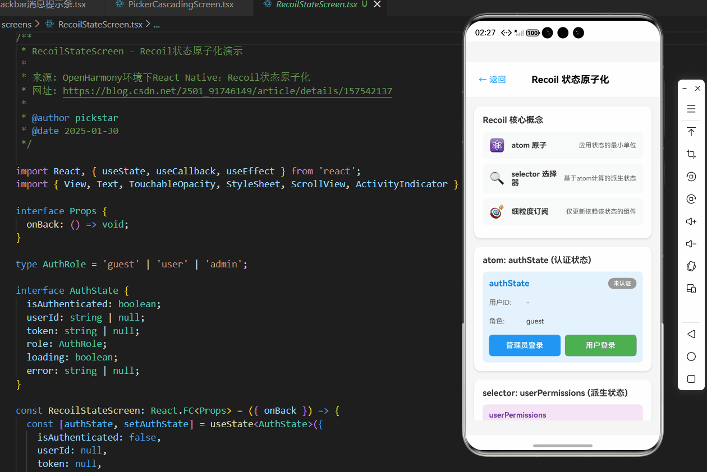Click the 'interface Props {' code line
707x472 pixels.
click(61, 211)
